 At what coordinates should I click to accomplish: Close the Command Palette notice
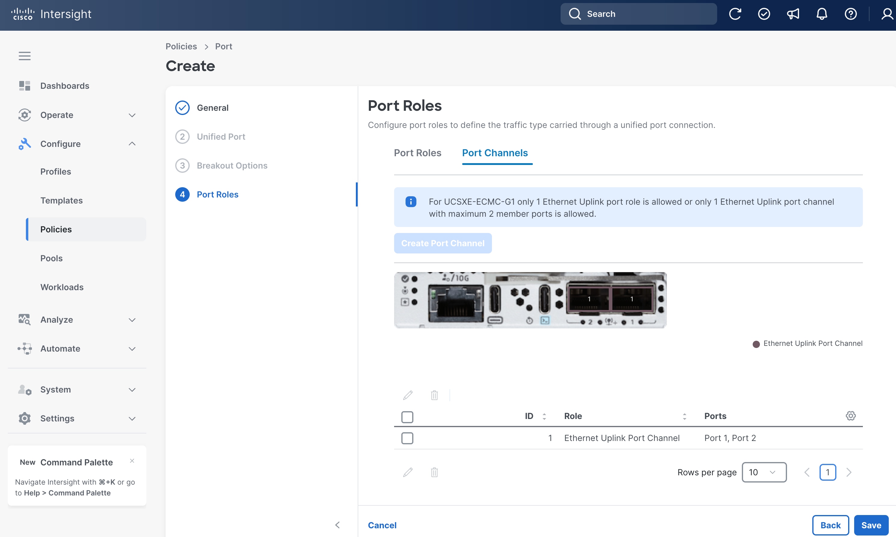[x=132, y=461]
